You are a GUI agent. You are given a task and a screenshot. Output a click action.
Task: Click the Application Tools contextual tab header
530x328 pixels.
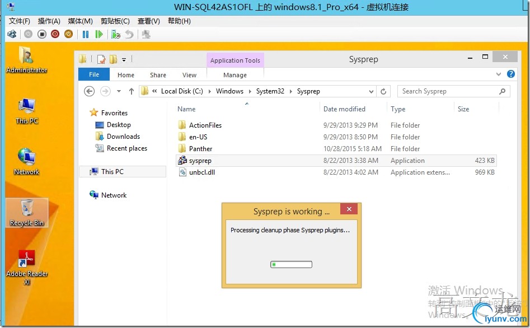(x=235, y=60)
